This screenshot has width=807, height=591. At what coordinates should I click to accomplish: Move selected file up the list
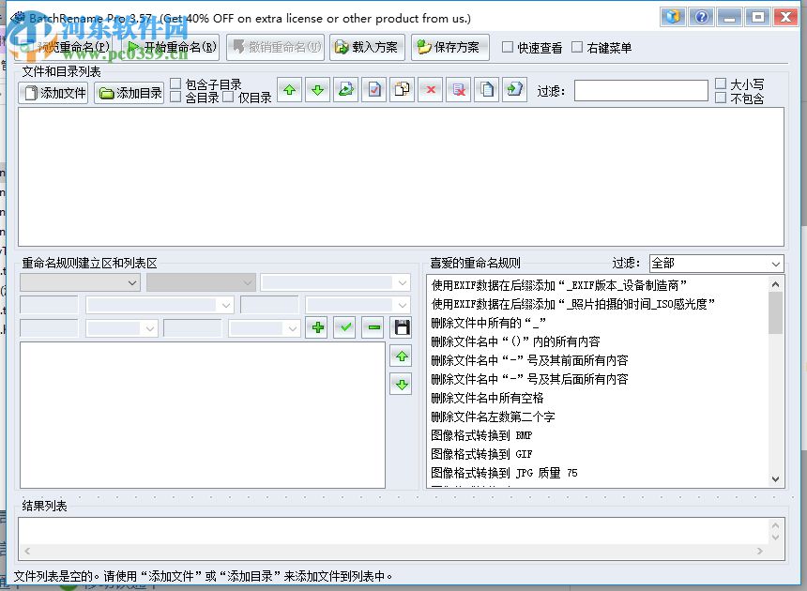click(x=289, y=90)
